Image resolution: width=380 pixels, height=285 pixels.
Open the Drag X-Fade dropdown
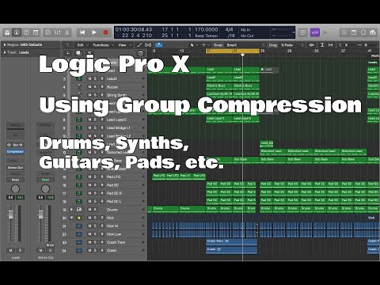292,45
